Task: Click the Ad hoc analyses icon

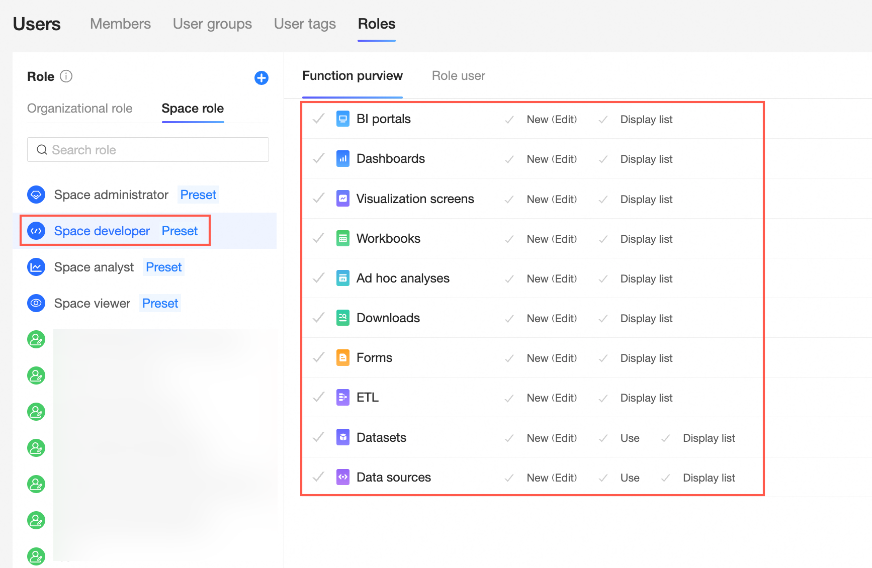Action: coord(343,278)
